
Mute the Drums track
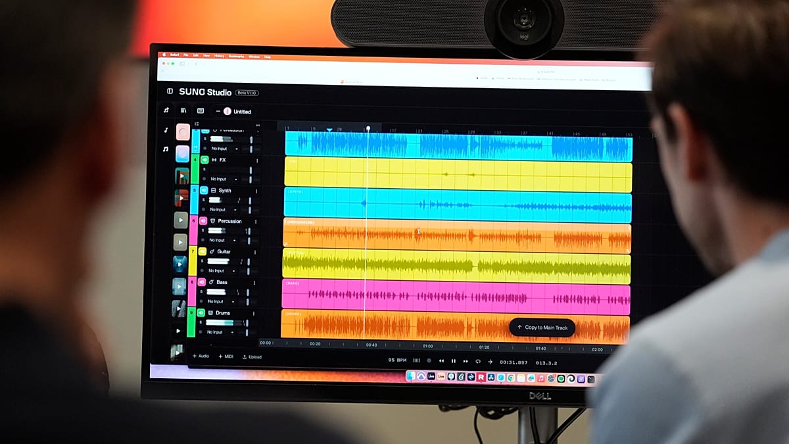[x=201, y=313]
